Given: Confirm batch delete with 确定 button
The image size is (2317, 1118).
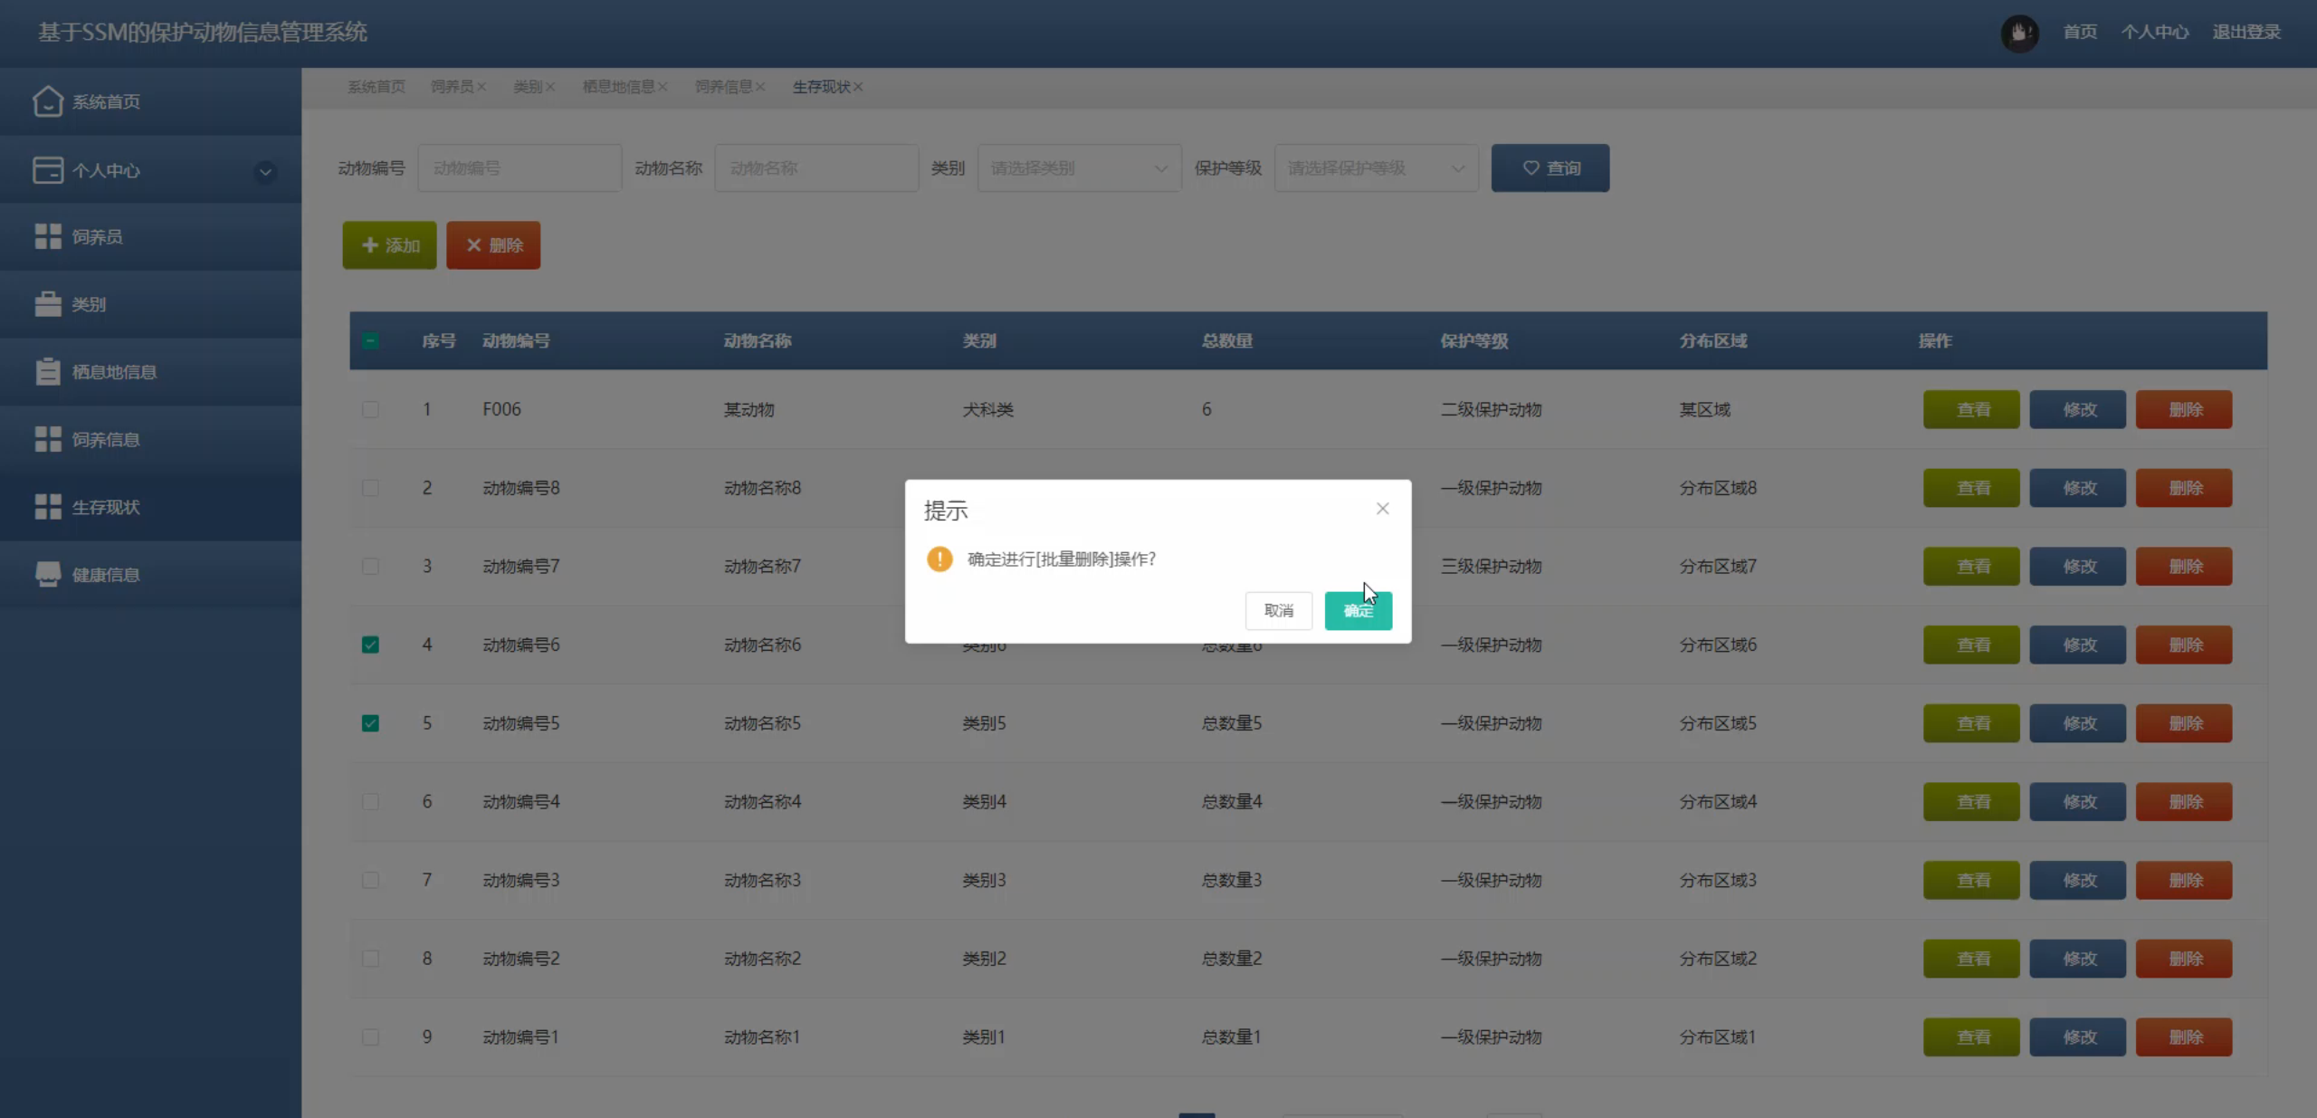Looking at the screenshot, I should 1358,611.
